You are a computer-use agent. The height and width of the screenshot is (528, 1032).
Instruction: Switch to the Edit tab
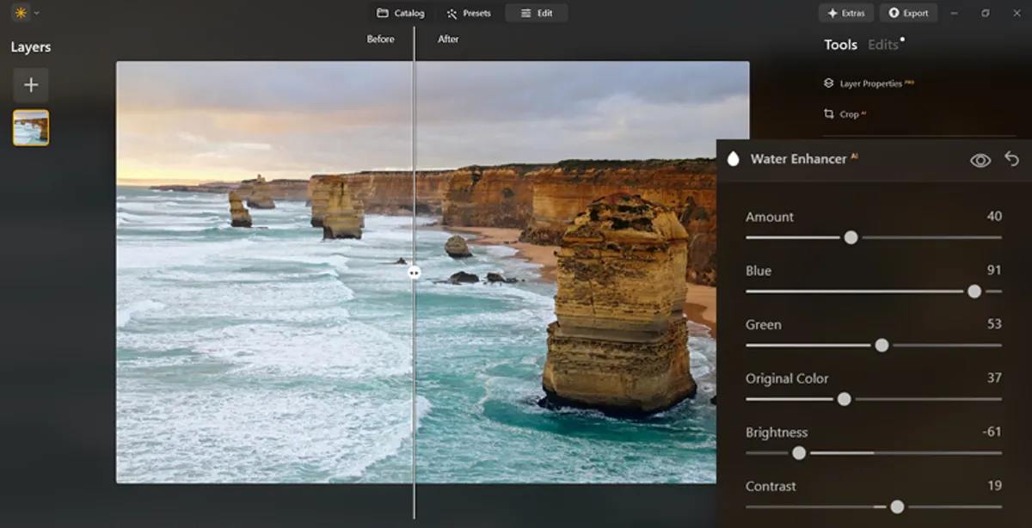pyautogui.click(x=537, y=12)
